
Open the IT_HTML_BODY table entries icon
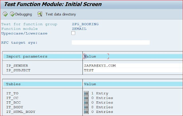point(86,112)
